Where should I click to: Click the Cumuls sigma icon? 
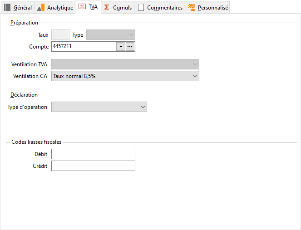(x=107, y=7)
